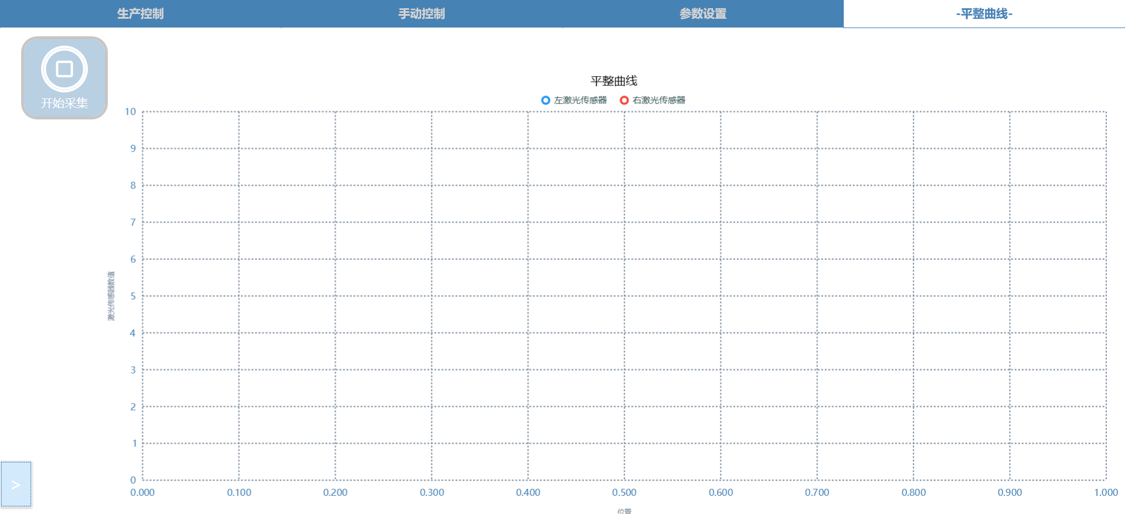Screen dimensions: 1125x514
Task: Click the x-axis value 0.900
Action: coord(1010,492)
